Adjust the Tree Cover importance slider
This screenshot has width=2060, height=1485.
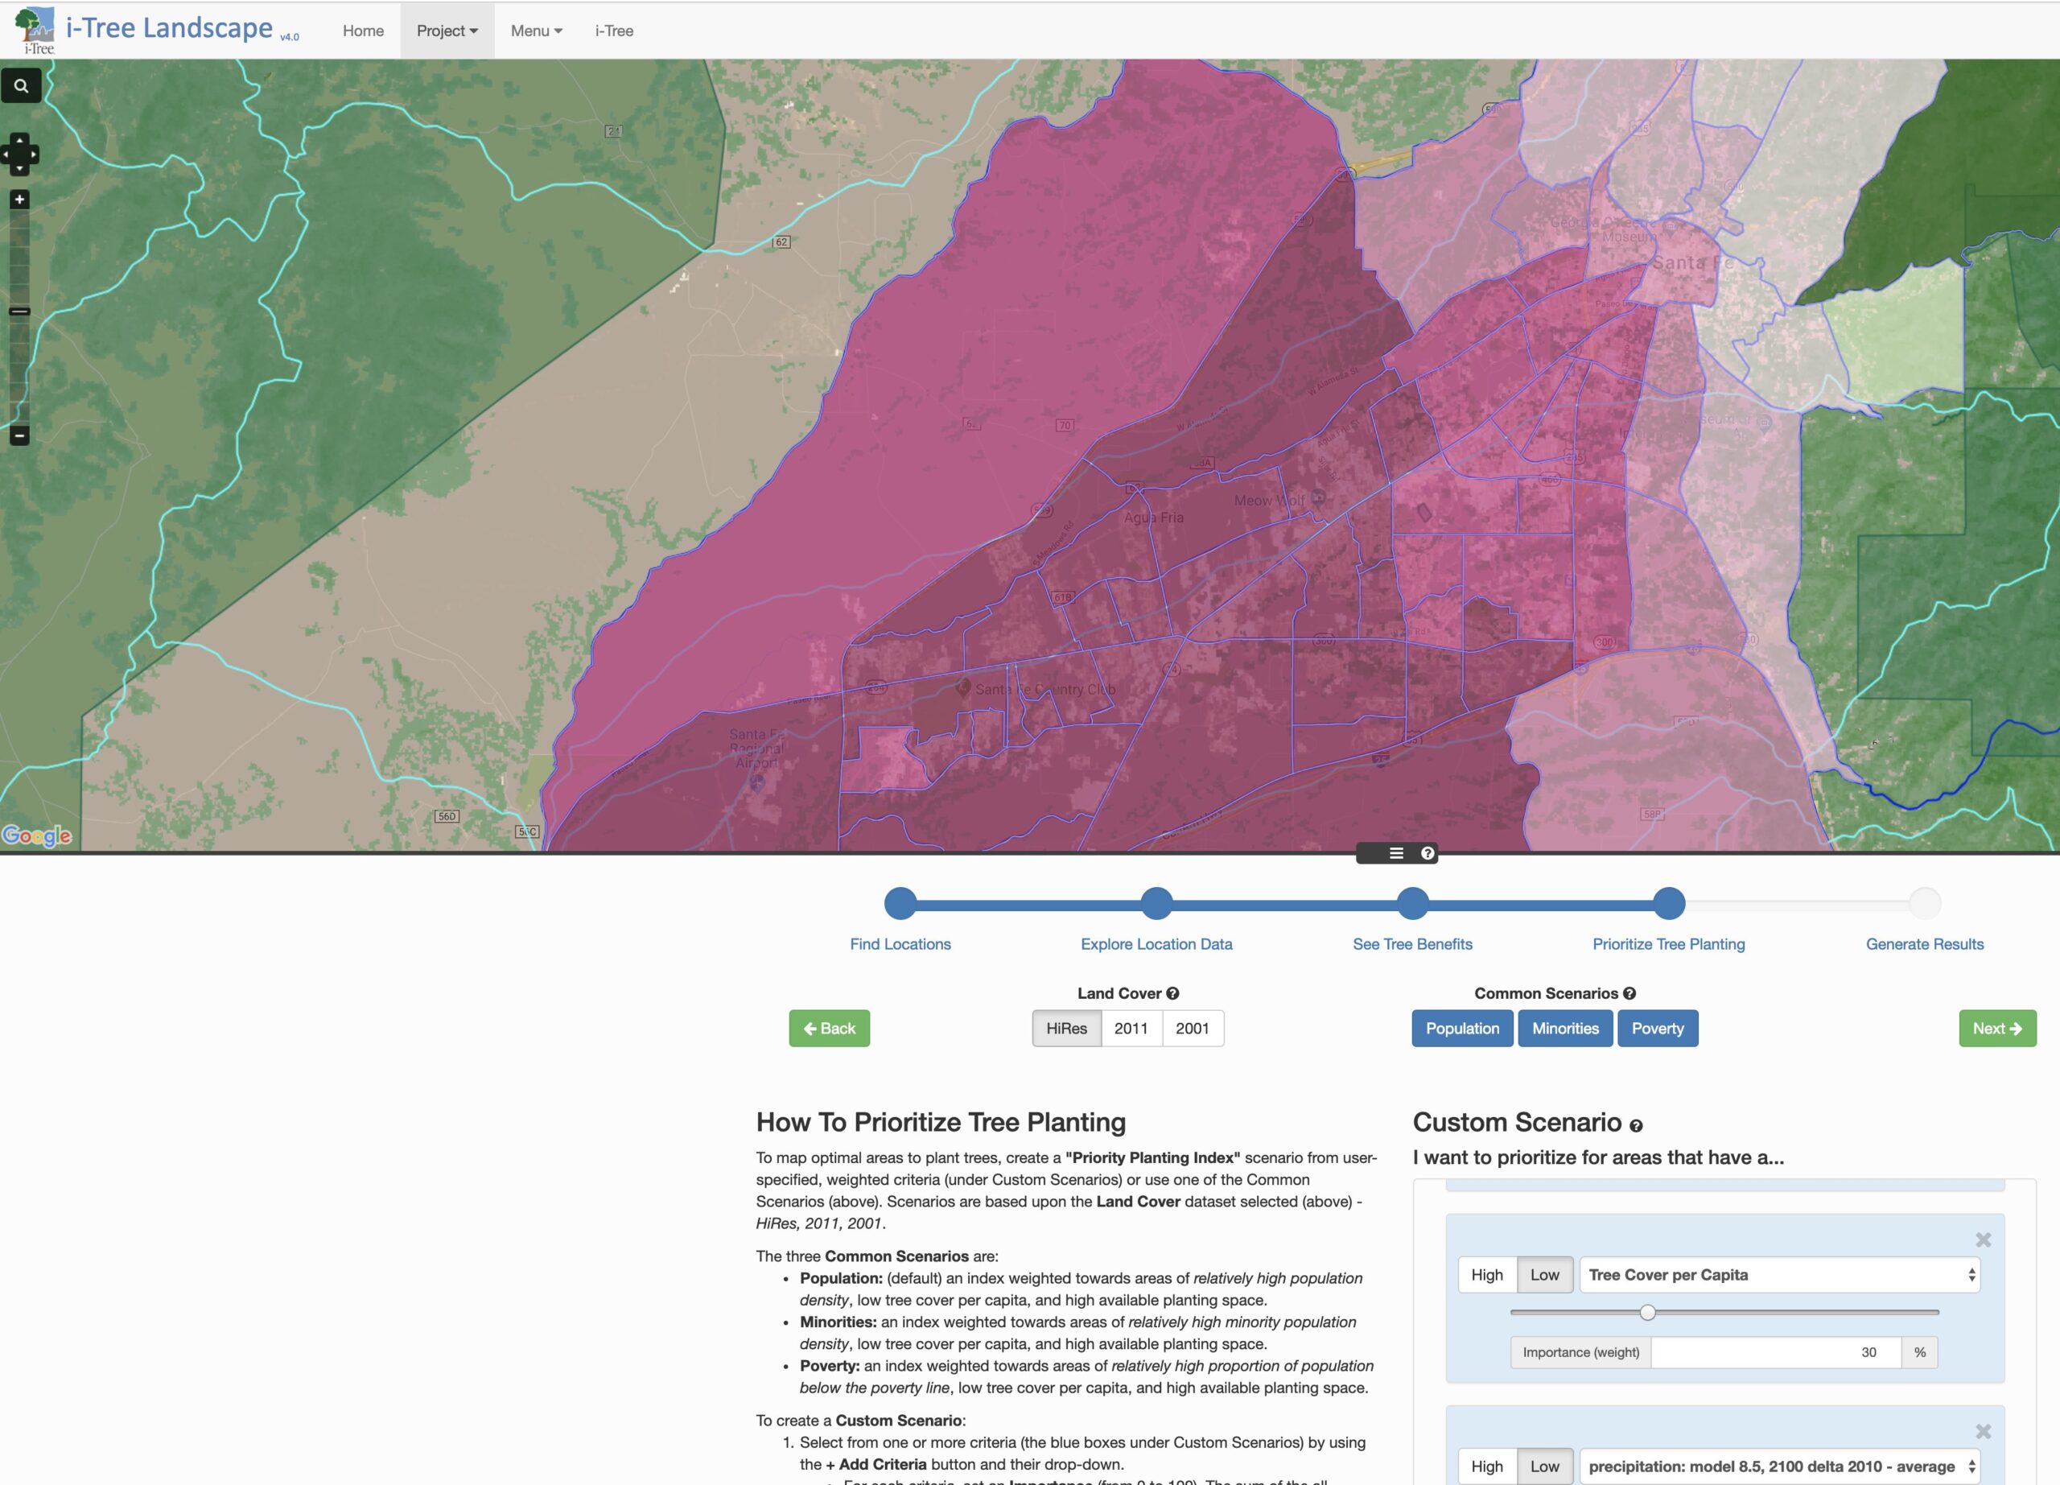tap(1648, 1313)
